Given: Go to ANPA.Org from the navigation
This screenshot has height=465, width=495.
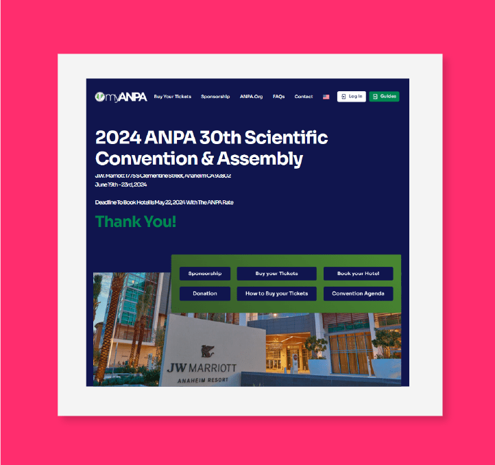Looking at the screenshot, I should click(x=251, y=97).
